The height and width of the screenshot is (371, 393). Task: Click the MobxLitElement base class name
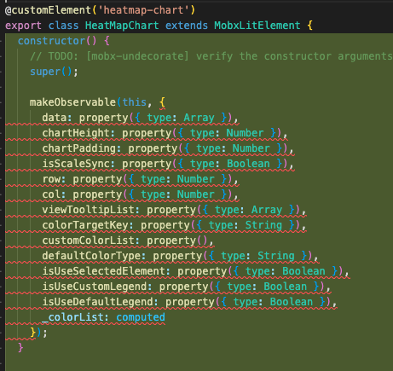coord(257,26)
